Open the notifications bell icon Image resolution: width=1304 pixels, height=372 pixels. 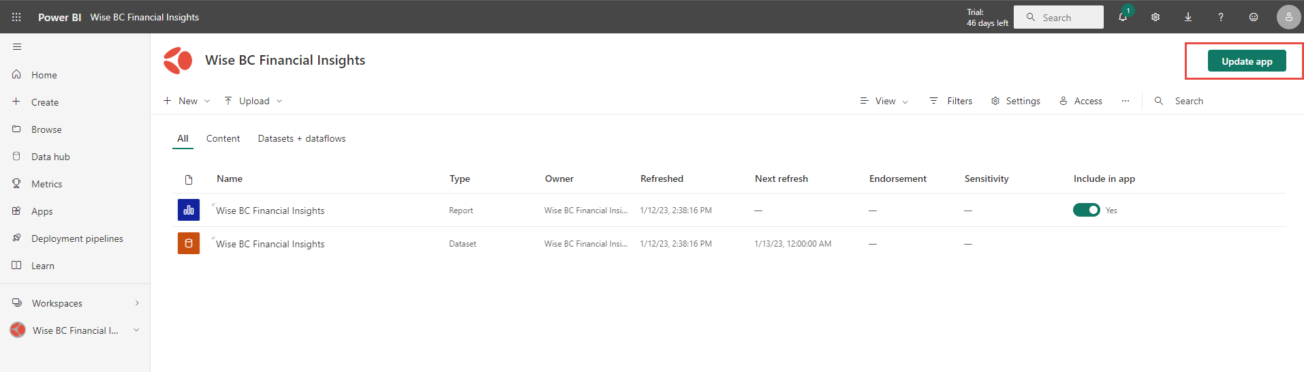pyautogui.click(x=1123, y=17)
